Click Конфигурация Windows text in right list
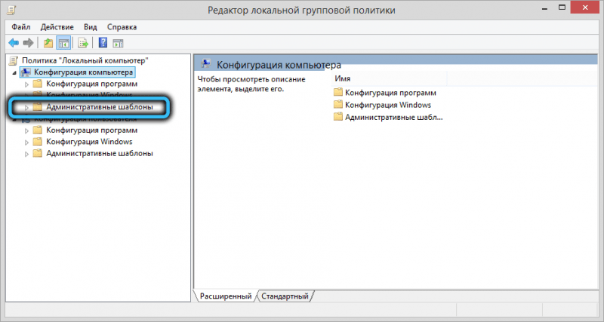Screen dimensions: 604x322 click(x=388, y=105)
